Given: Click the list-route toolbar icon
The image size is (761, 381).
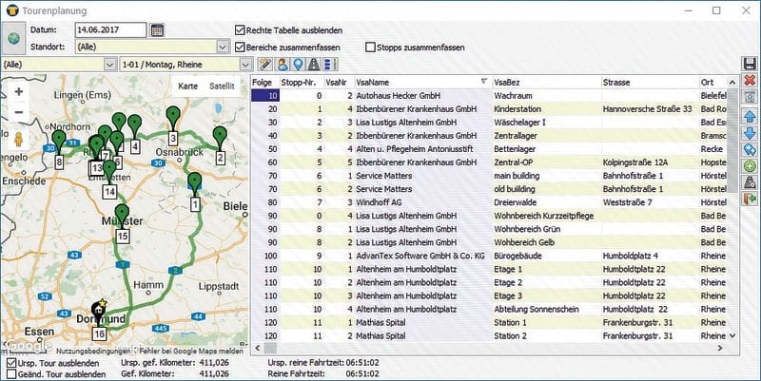Looking at the screenshot, I should tap(330, 64).
